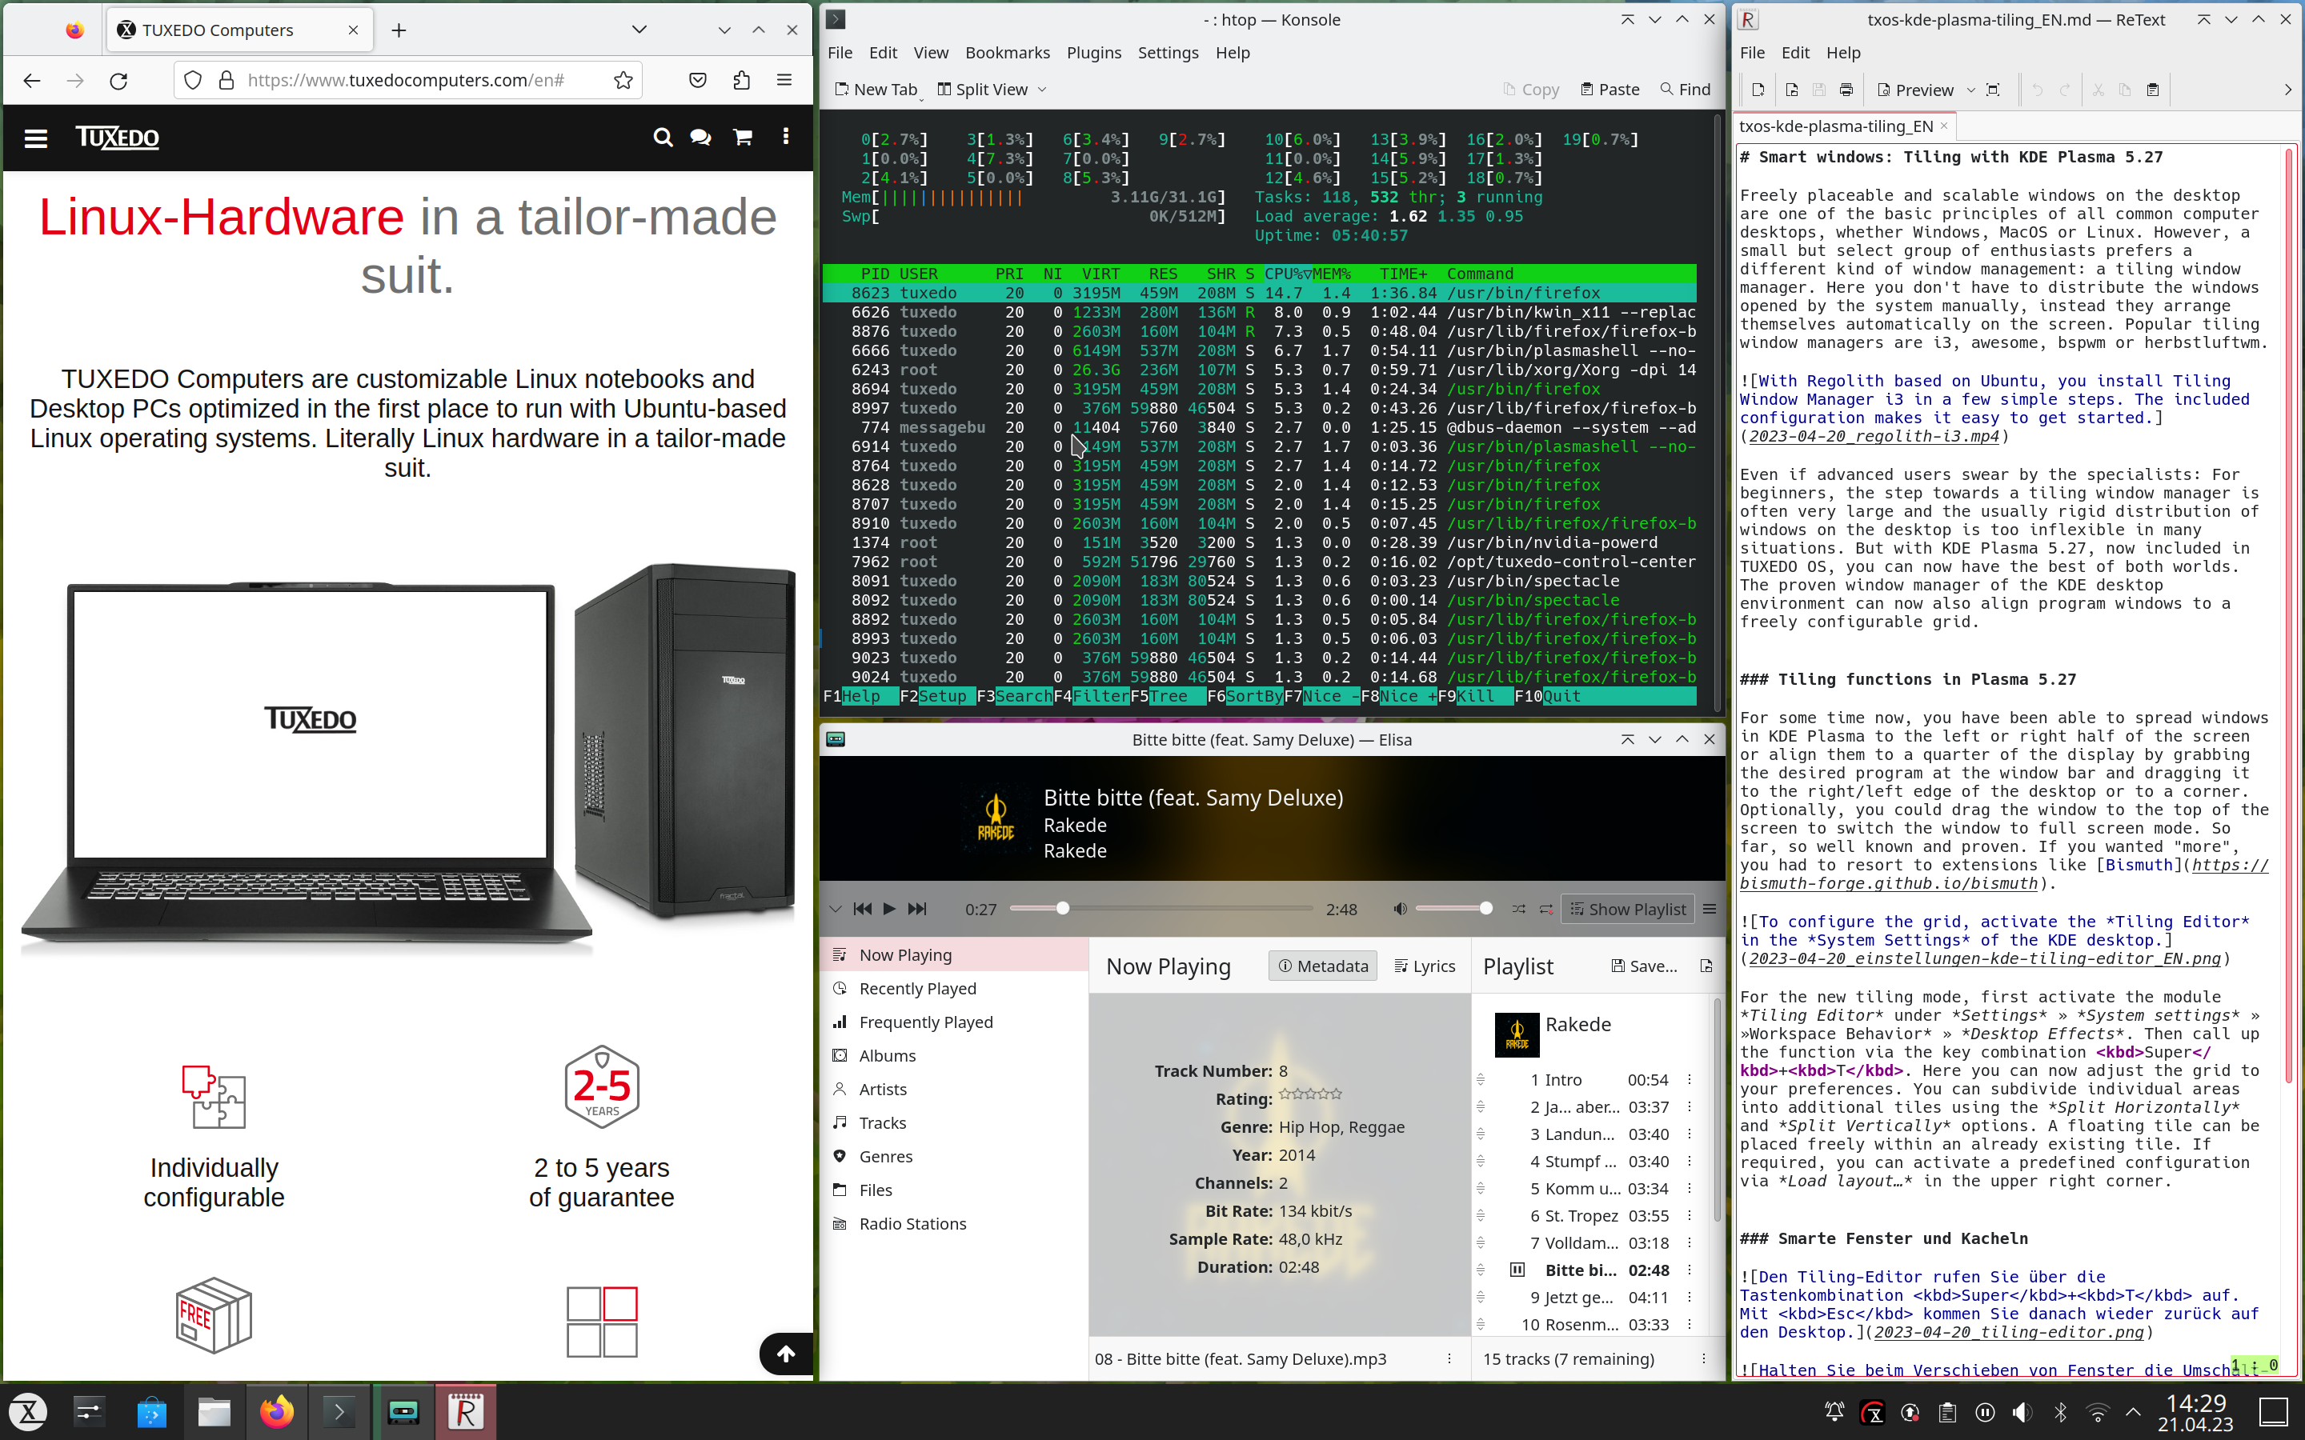Expand the Split View dropdown in Konsole
Screen dimensions: 2305x1440
(1042, 90)
